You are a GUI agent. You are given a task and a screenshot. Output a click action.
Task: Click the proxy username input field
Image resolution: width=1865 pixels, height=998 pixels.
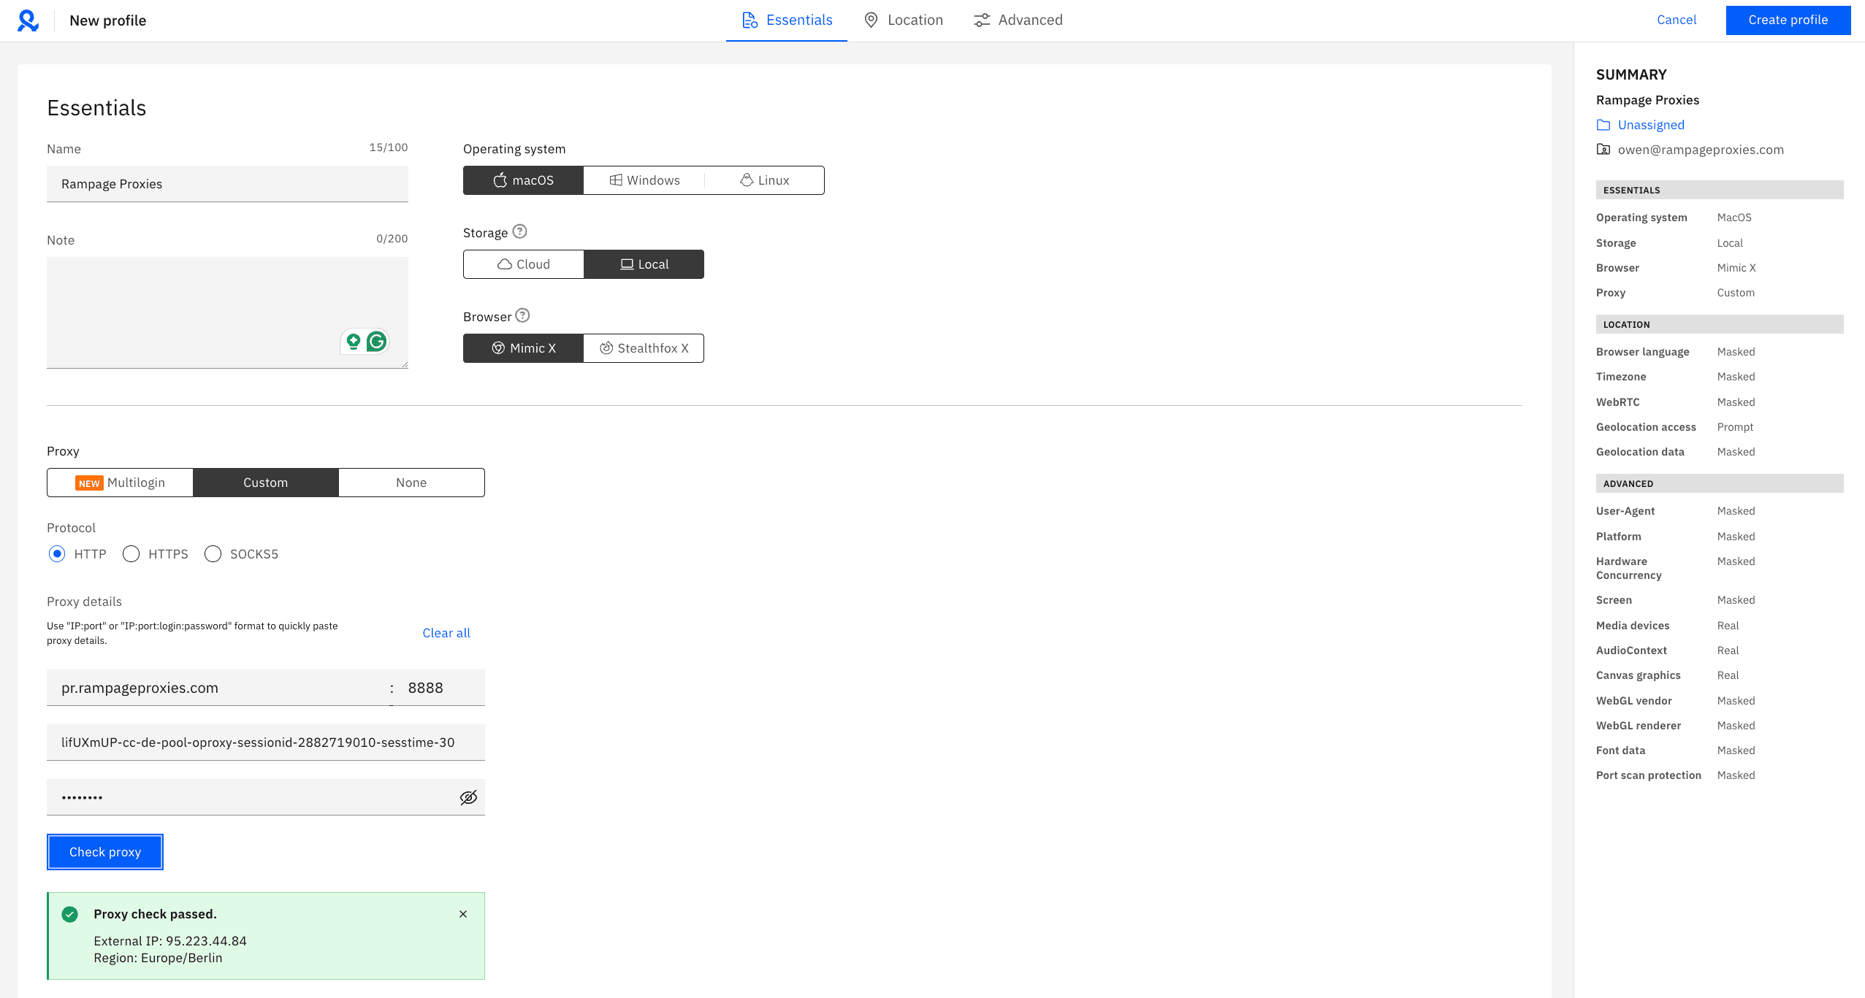pyautogui.click(x=266, y=742)
